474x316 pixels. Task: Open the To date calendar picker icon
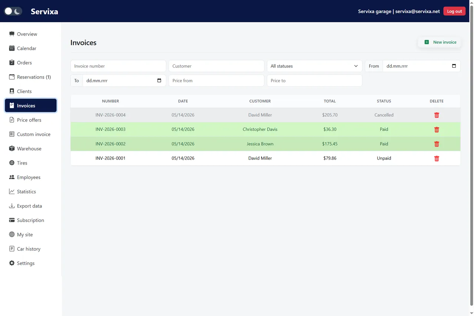[x=159, y=80]
